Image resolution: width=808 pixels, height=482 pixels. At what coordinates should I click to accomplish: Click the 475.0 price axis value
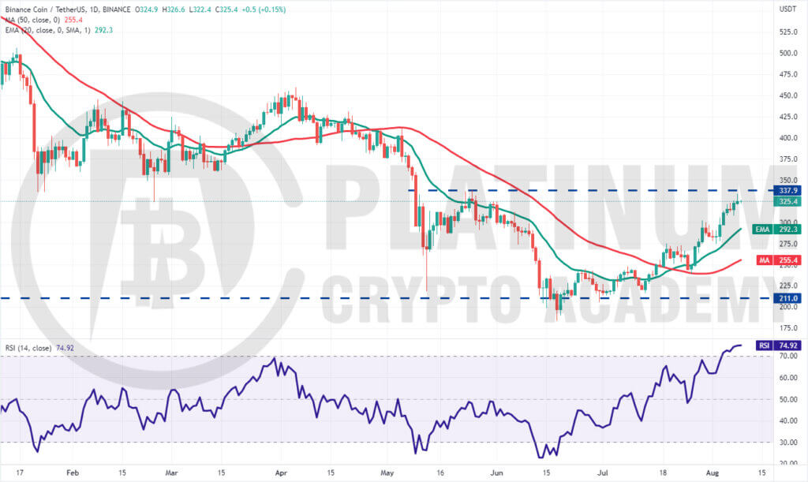[788, 75]
